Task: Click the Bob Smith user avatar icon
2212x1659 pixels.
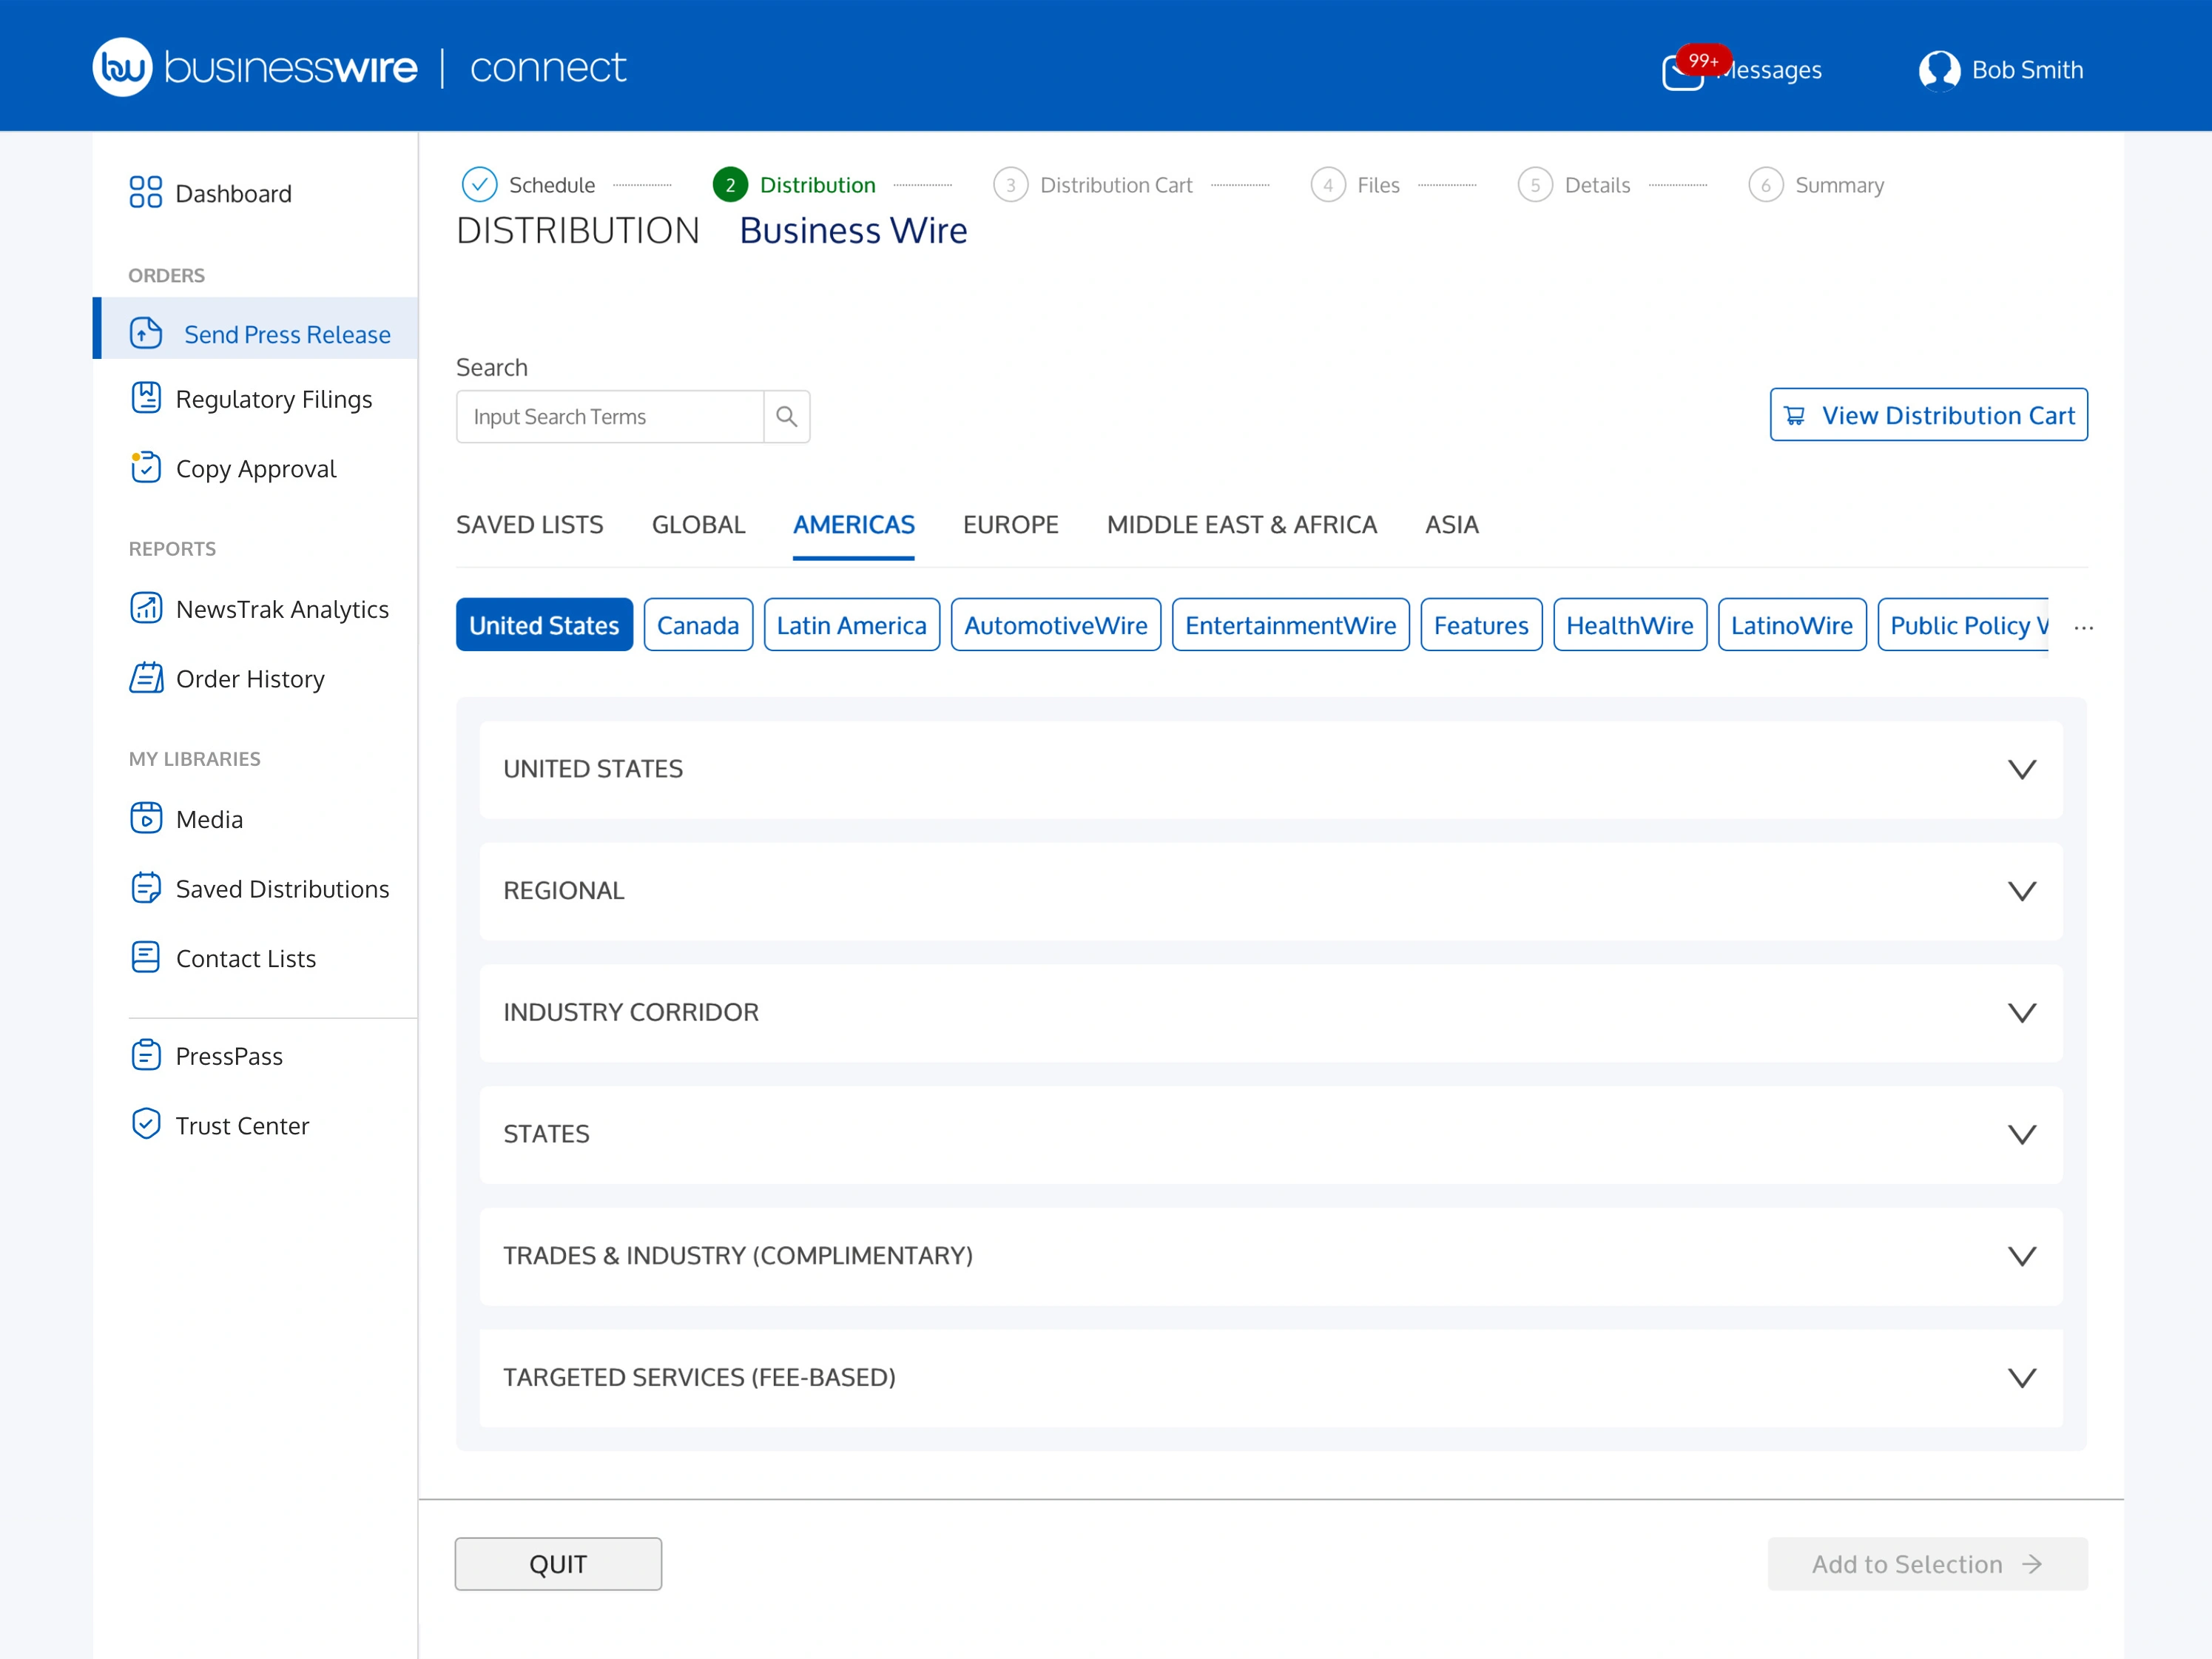Action: click(1939, 70)
